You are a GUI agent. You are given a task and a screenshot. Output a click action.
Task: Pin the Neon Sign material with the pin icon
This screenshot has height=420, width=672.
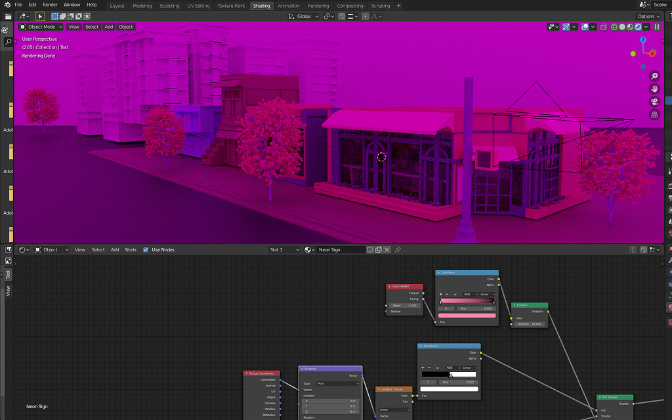(x=397, y=249)
